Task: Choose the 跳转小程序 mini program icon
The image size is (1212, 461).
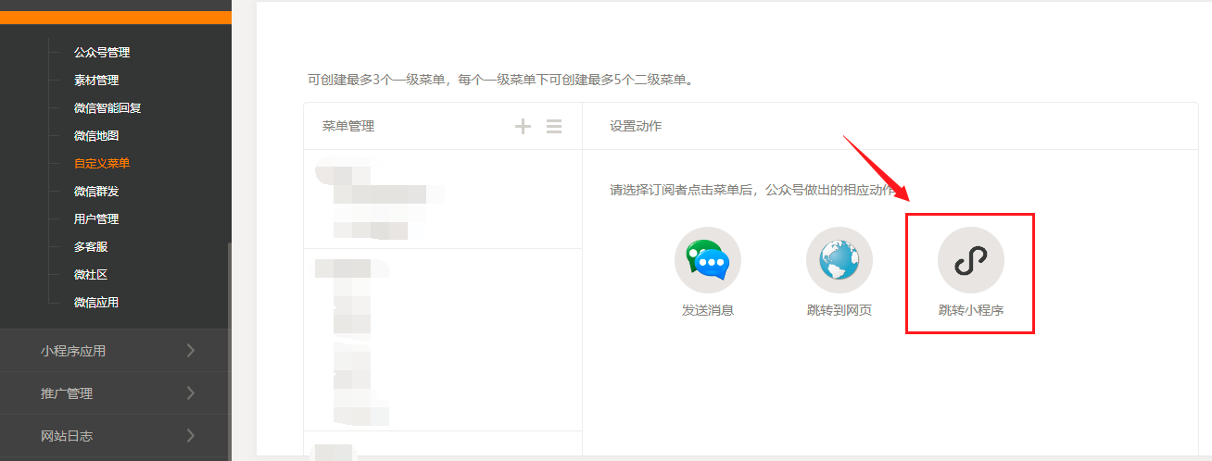Action: pyautogui.click(x=970, y=260)
